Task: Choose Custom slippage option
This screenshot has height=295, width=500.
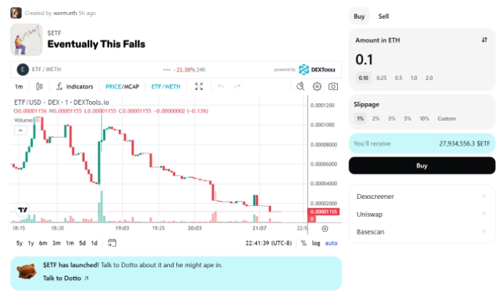Action: [x=447, y=118]
